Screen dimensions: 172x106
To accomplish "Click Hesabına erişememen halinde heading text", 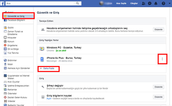I will pos(87,28).
